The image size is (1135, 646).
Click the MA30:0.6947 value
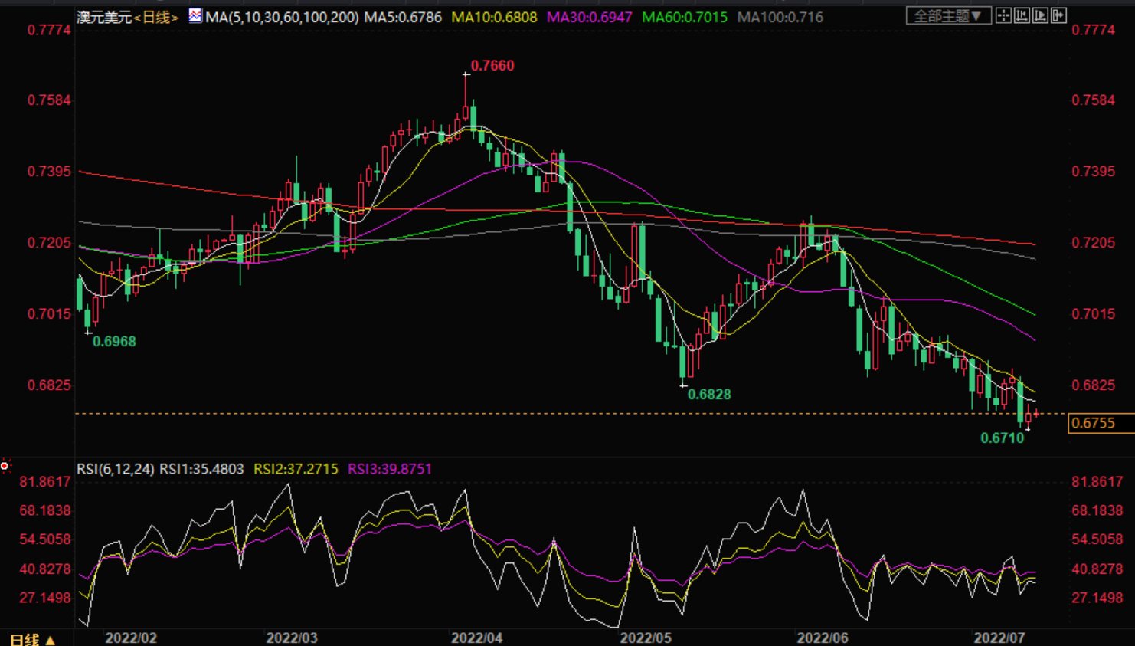click(x=590, y=17)
